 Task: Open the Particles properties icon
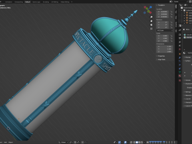pyautogui.click(x=180, y=61)
